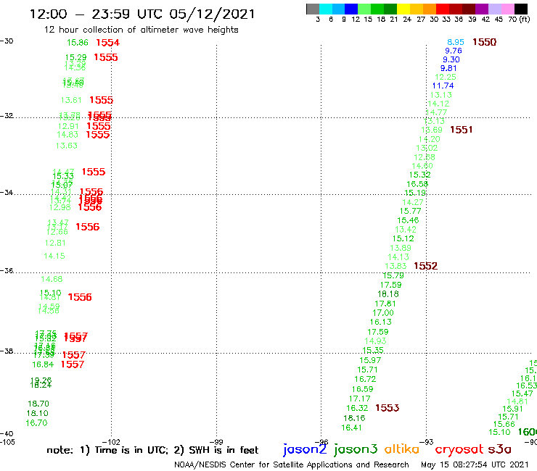Select the 16.41 wave height value

(351, 428)
